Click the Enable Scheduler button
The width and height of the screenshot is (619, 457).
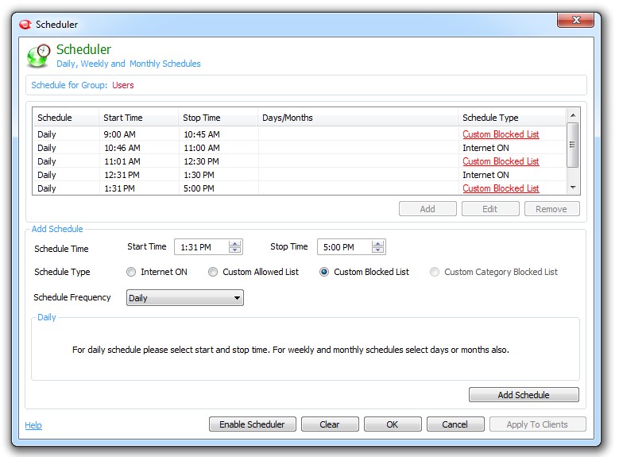tap(252, 424)
